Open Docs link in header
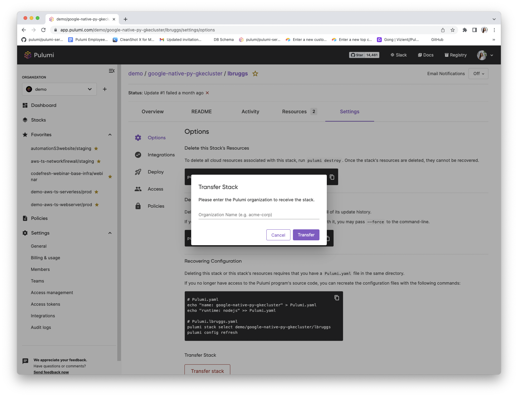Image resolution: width=518 pixels, height=397 pixels. click(426, 55)
